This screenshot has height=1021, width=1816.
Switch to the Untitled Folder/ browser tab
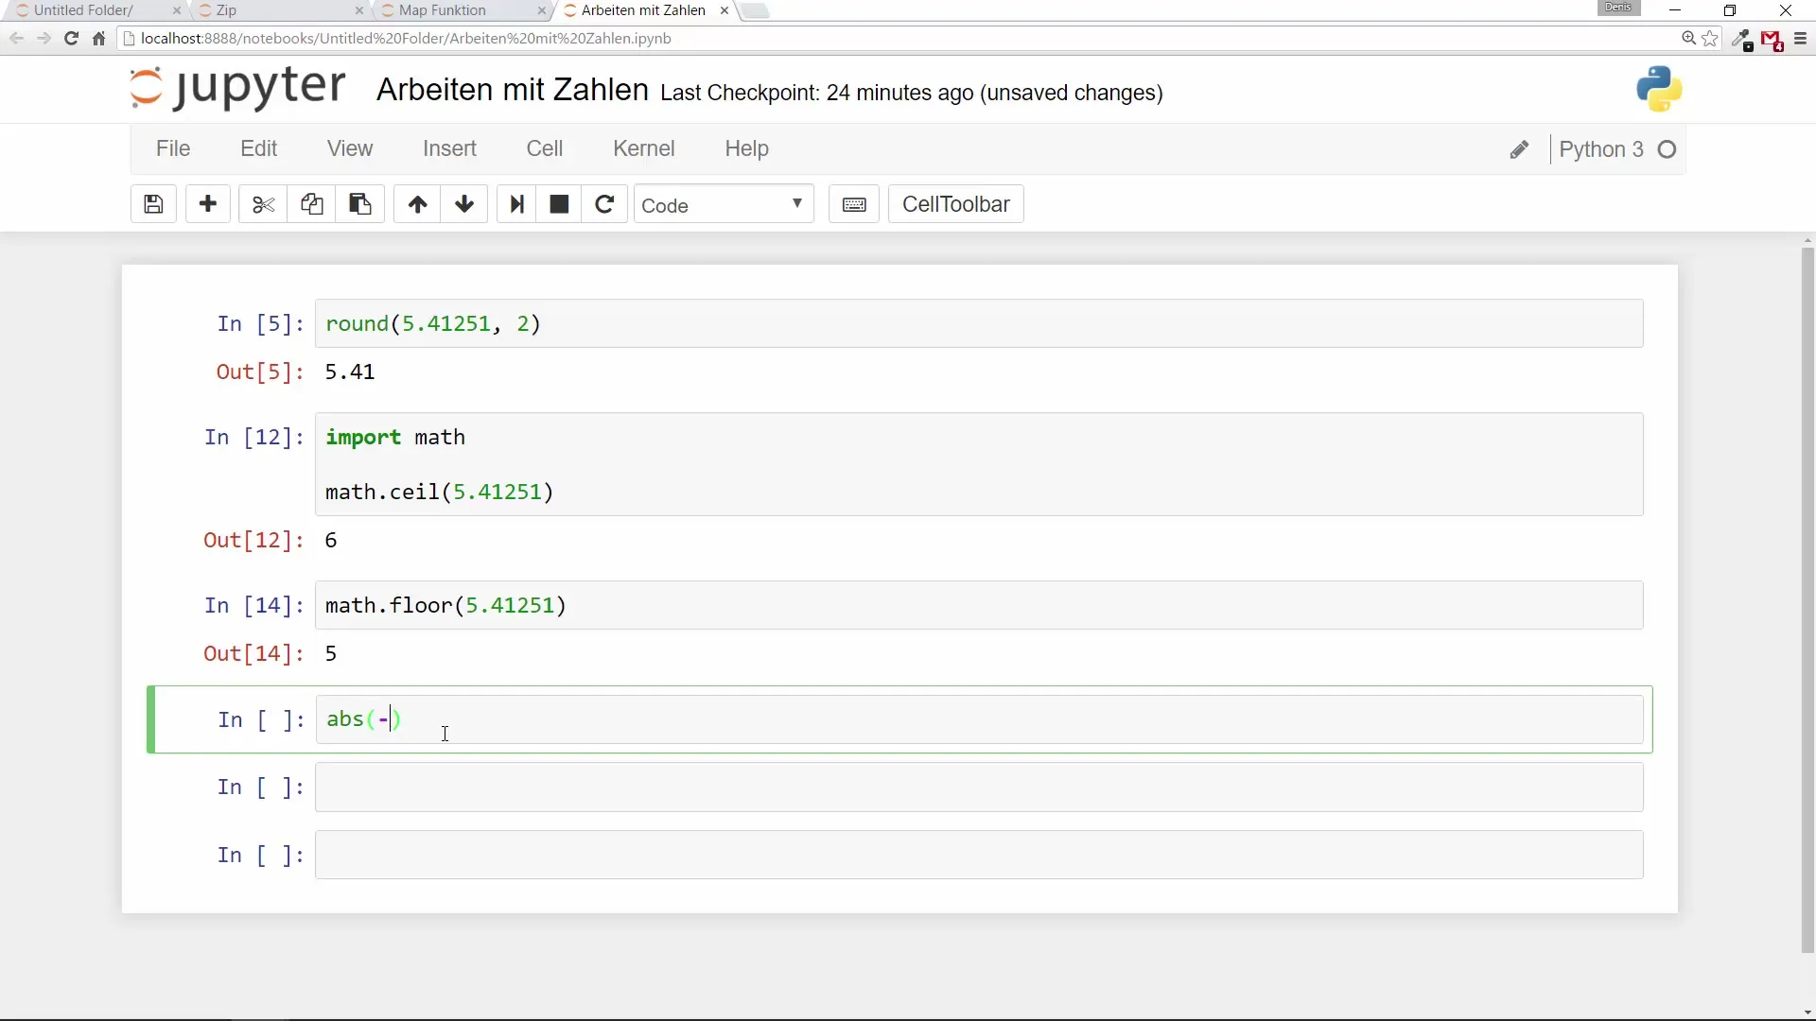[95, 10]
